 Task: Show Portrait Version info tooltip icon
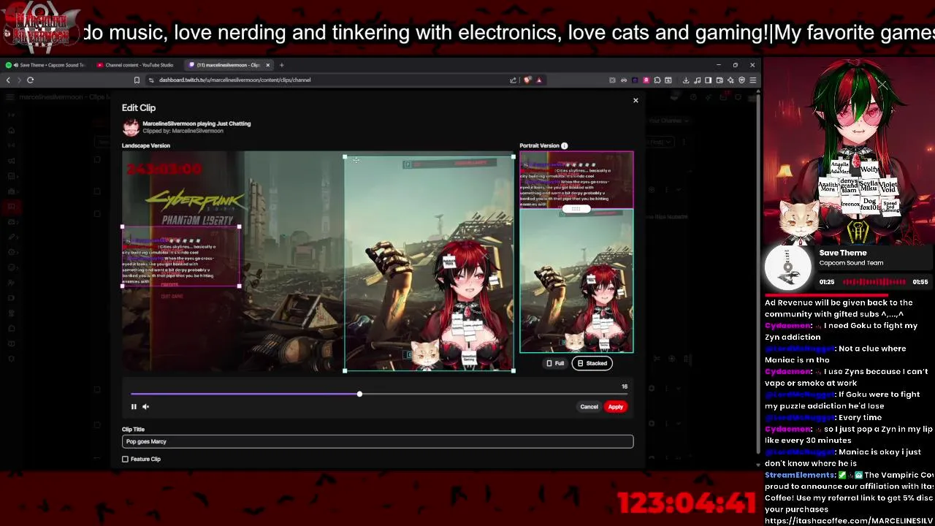click(x=564, y=146)
